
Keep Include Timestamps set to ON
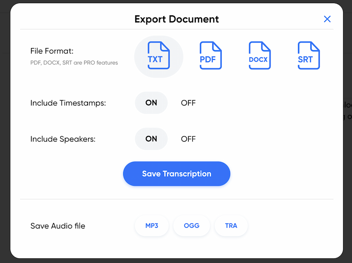[x=151, y=103]
